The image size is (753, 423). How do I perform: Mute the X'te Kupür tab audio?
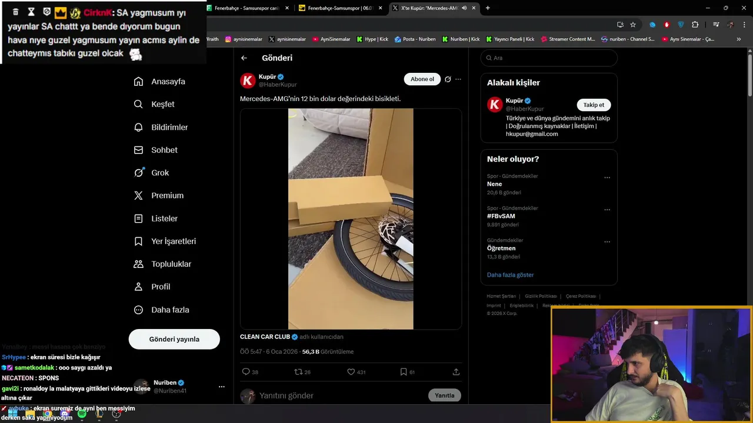465,8
